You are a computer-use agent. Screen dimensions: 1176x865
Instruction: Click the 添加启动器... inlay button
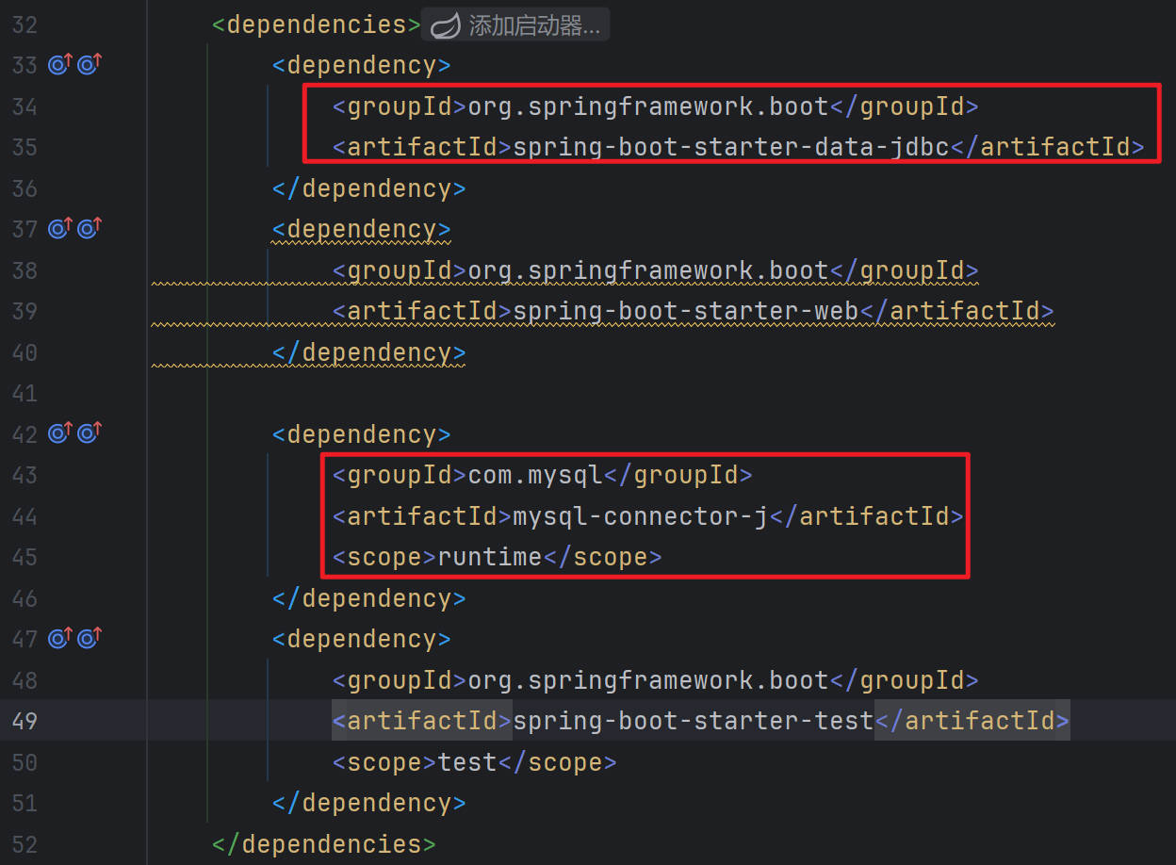(533, 25)
